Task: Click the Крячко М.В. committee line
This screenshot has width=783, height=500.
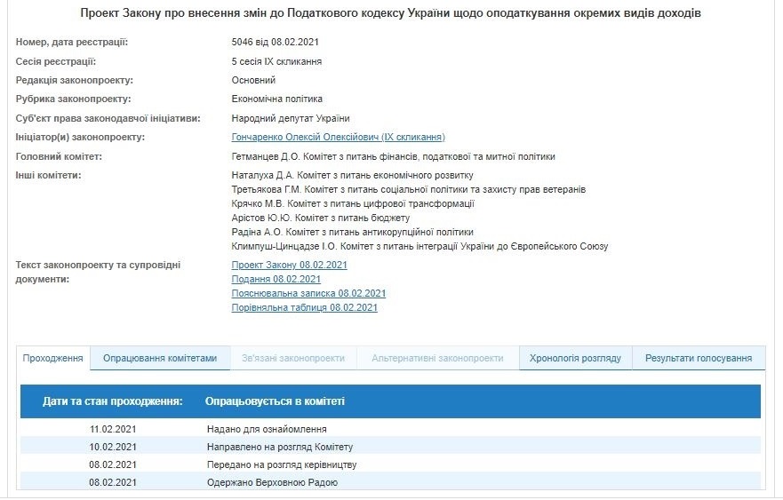Action: pos(353,203)
